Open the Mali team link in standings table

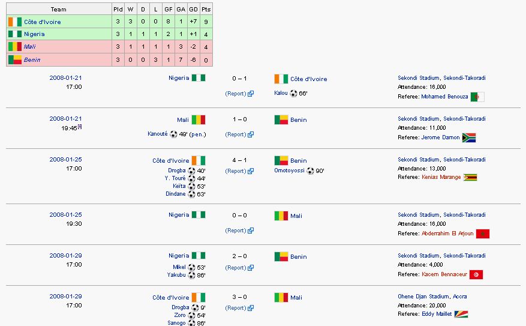(29, 47)
